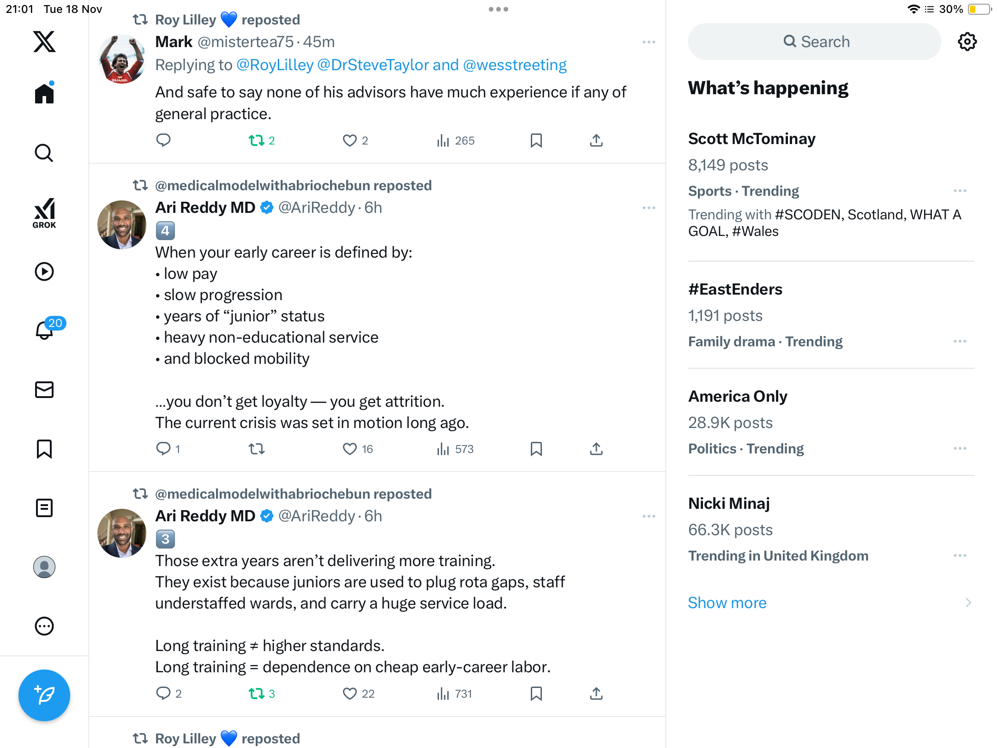This screenshot has height=748, width=997.
Task: Click the Search input field
Action: (x=815, y=42)
